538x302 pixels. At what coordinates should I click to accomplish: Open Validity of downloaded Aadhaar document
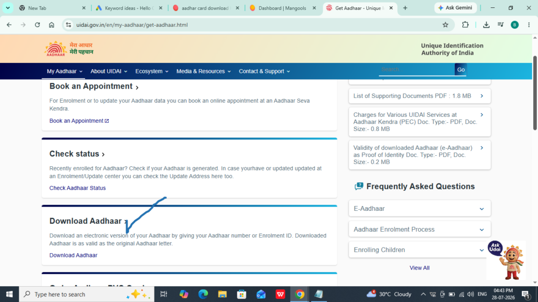point(420,155)
